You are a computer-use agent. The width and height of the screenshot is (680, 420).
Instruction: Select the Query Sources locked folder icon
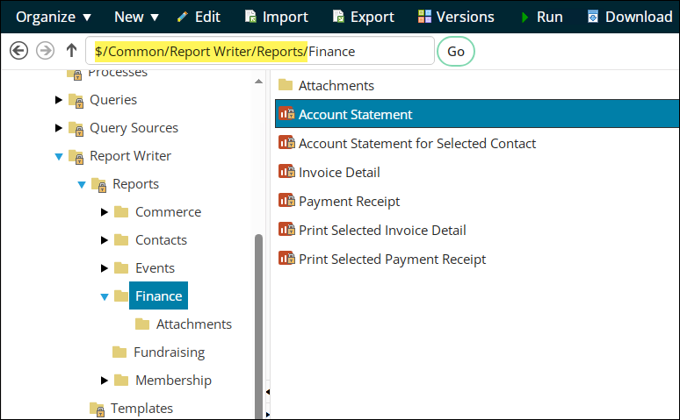point(76,129)
